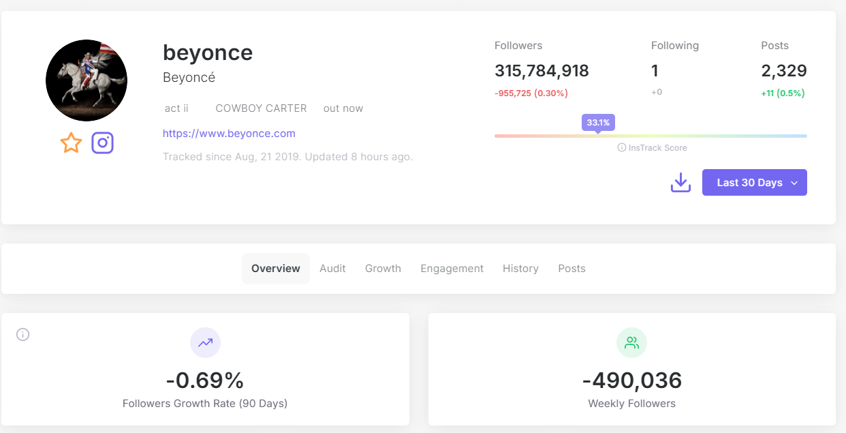Screen dimensions: 846x433
Task: Click the COWBOY CARTER bio text
Action: [x=261, y=108]
